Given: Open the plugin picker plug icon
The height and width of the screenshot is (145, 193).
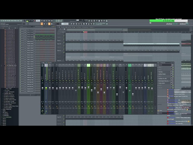Looking at the screenshot, I should tap(87, 24).
